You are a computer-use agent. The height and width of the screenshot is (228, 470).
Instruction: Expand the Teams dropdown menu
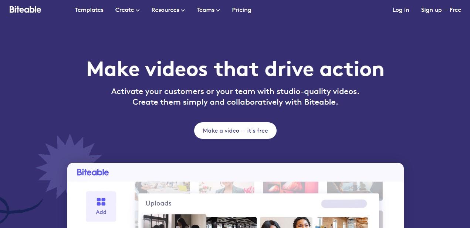pyautogui.click(x=208, y=10)
